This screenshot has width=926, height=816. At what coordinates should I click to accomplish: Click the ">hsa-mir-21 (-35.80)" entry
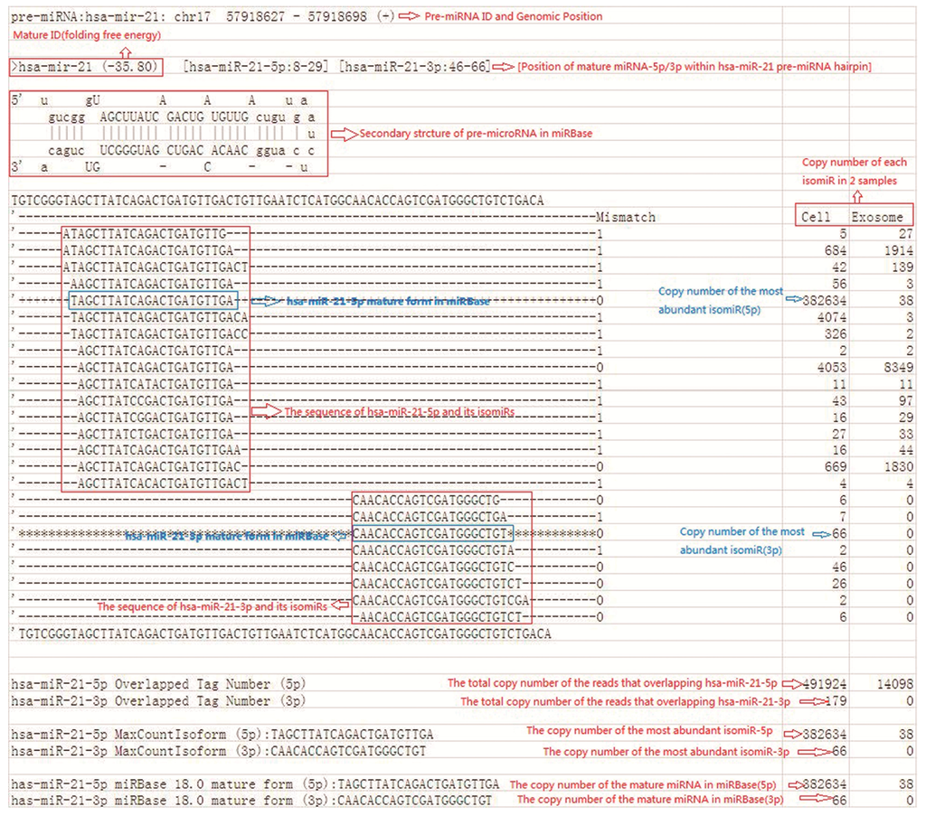pos(86,67)
